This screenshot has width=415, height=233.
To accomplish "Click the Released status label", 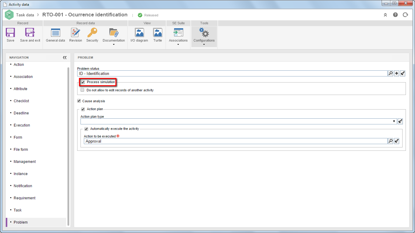I will point(151,15).
